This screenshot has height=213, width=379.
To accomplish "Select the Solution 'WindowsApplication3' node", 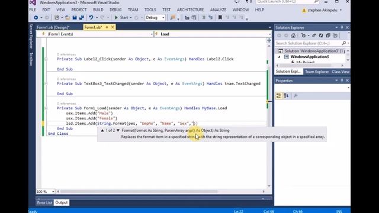I will coord(312,51).
